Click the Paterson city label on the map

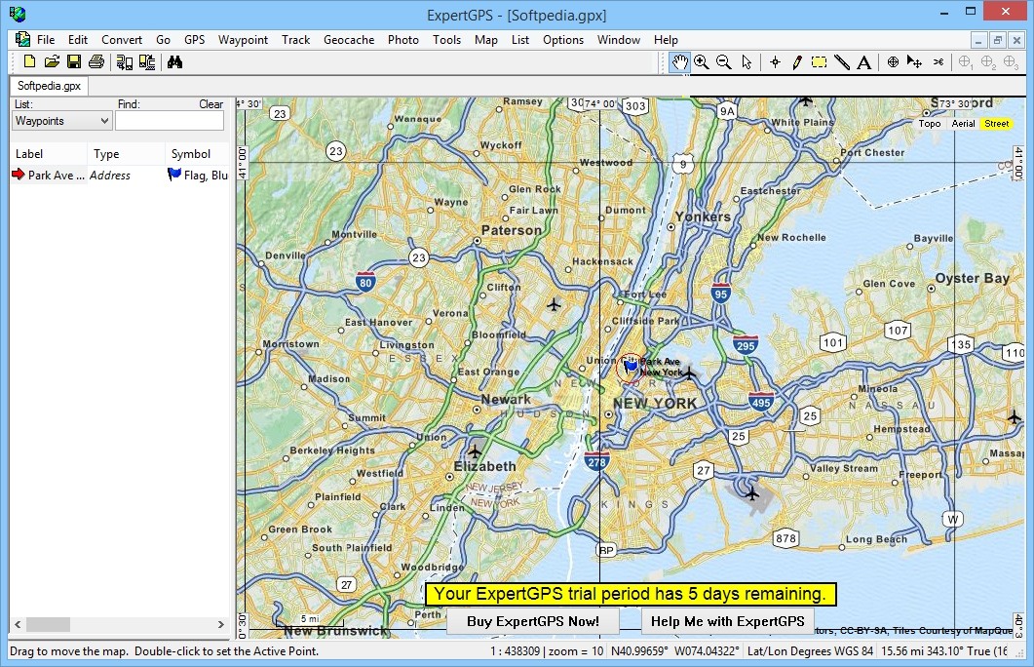click(511, 230)
